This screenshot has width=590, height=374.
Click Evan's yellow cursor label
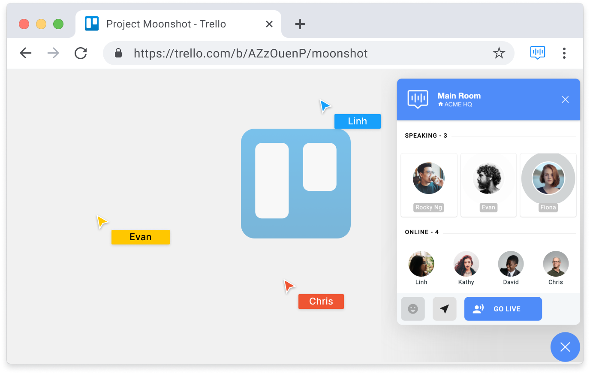(141, 237)
